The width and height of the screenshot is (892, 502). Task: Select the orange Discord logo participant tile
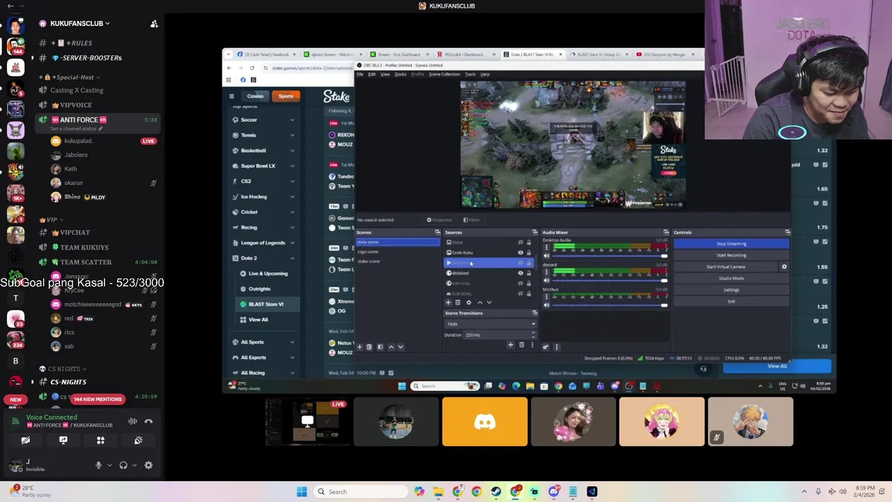pos(485,422)
